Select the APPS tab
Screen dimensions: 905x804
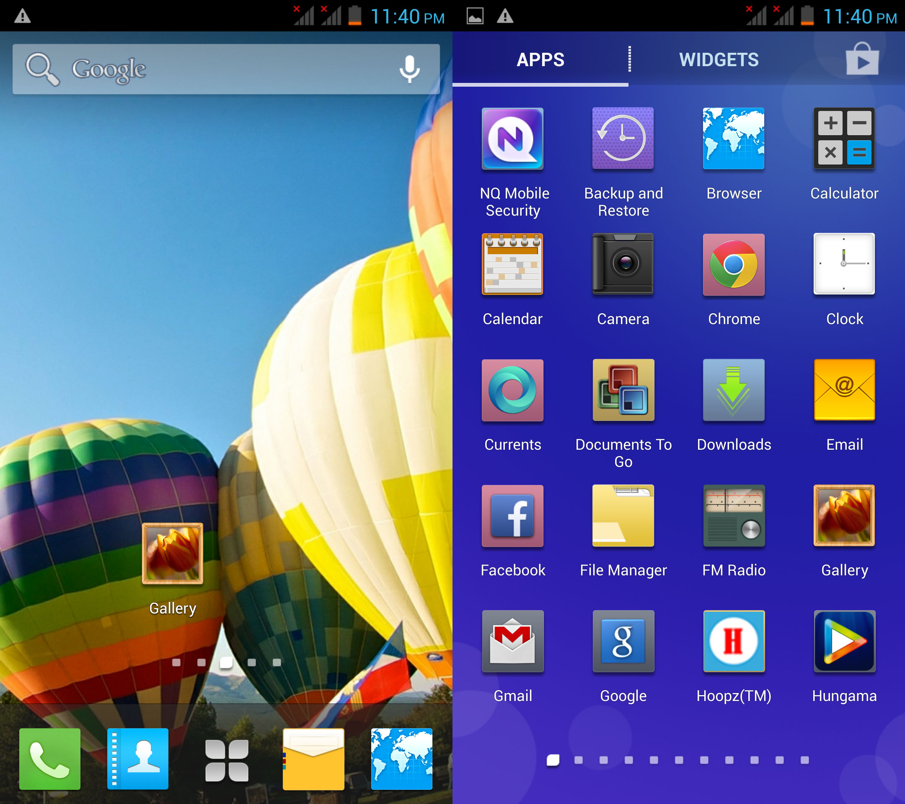click(x=540, y=60)
